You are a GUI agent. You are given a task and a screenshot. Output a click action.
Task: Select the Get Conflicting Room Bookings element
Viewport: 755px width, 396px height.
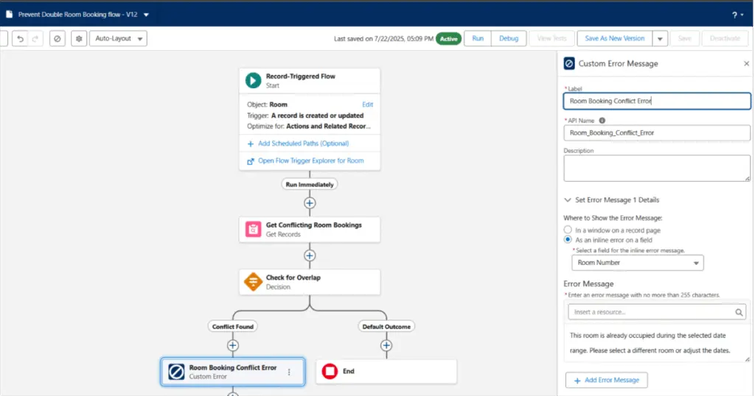tap(310, 229)
